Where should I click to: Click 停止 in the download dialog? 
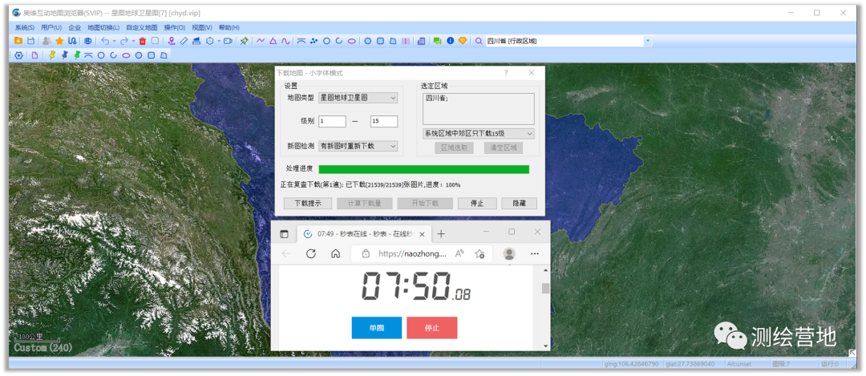pyautogui.click(x=477, y=203)
